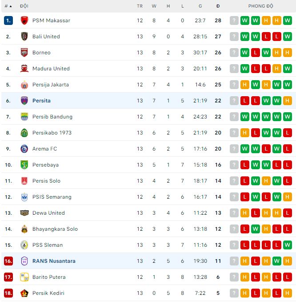This screenshot has width=296, height=302.
Task: Open the Persita team link
Action: 41,101
